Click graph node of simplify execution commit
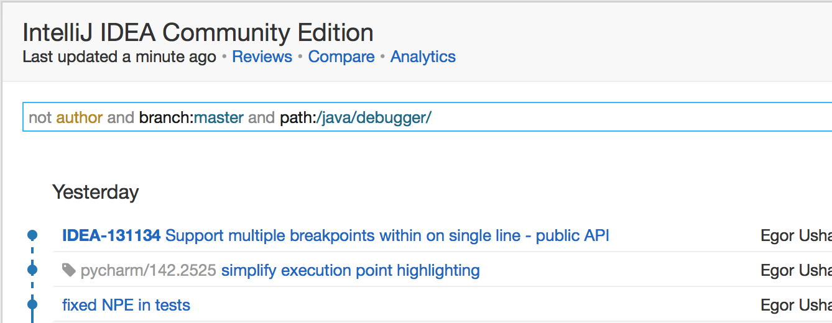Image resolution: width=832 pixels, height=323 pixels. (32, 270)
